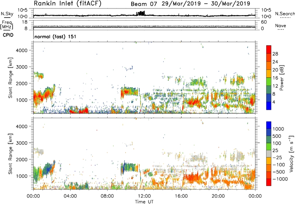Click the 'Time UT' axis label
The width and height of the screenshot is (295, 204).
click(144, 201)
